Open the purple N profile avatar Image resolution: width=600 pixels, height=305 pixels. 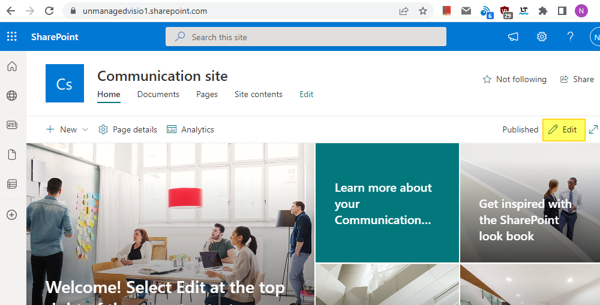pos(581,11)
